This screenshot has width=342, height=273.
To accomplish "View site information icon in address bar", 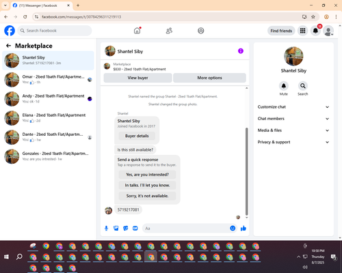I will click(36, 17).
